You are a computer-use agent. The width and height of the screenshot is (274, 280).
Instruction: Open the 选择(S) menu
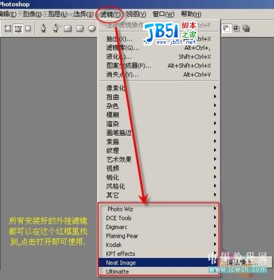pos(83,14)
